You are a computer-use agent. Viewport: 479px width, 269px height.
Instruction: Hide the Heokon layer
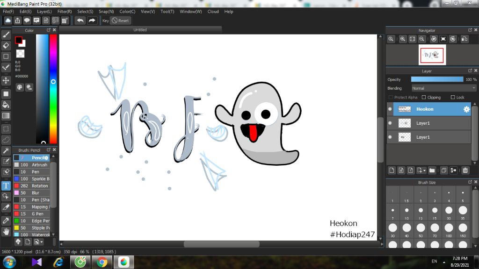point(390,109)
